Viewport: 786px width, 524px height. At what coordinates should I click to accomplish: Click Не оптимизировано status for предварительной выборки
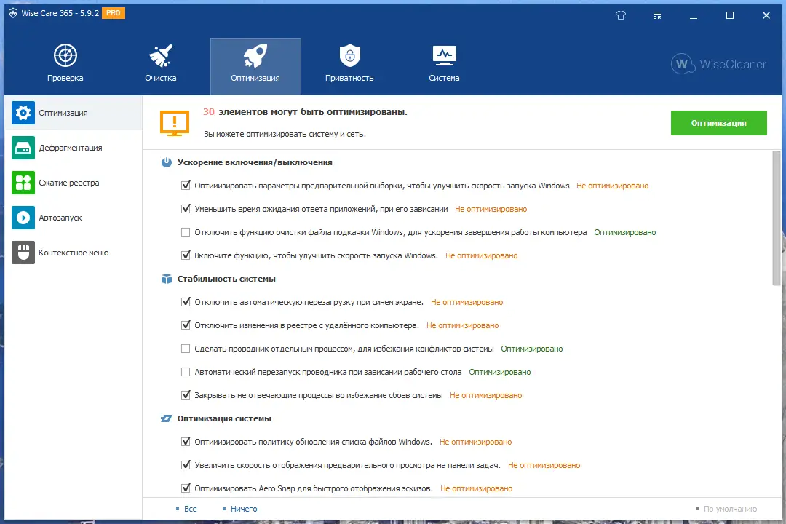pyautogui.click(x=612, y=186)
